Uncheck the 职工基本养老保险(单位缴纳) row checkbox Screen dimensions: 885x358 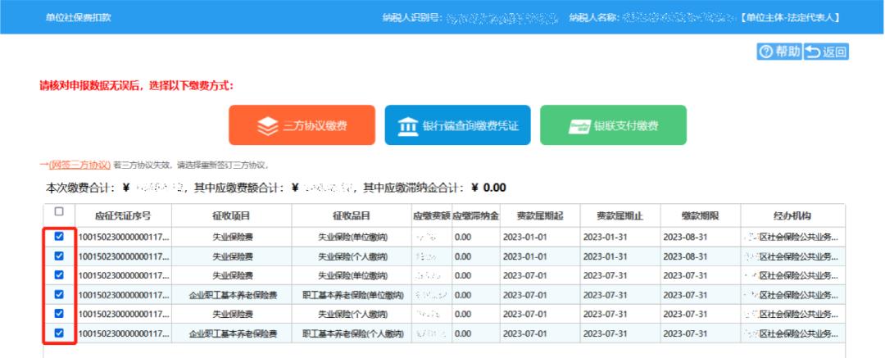click(x=58, y=294)
